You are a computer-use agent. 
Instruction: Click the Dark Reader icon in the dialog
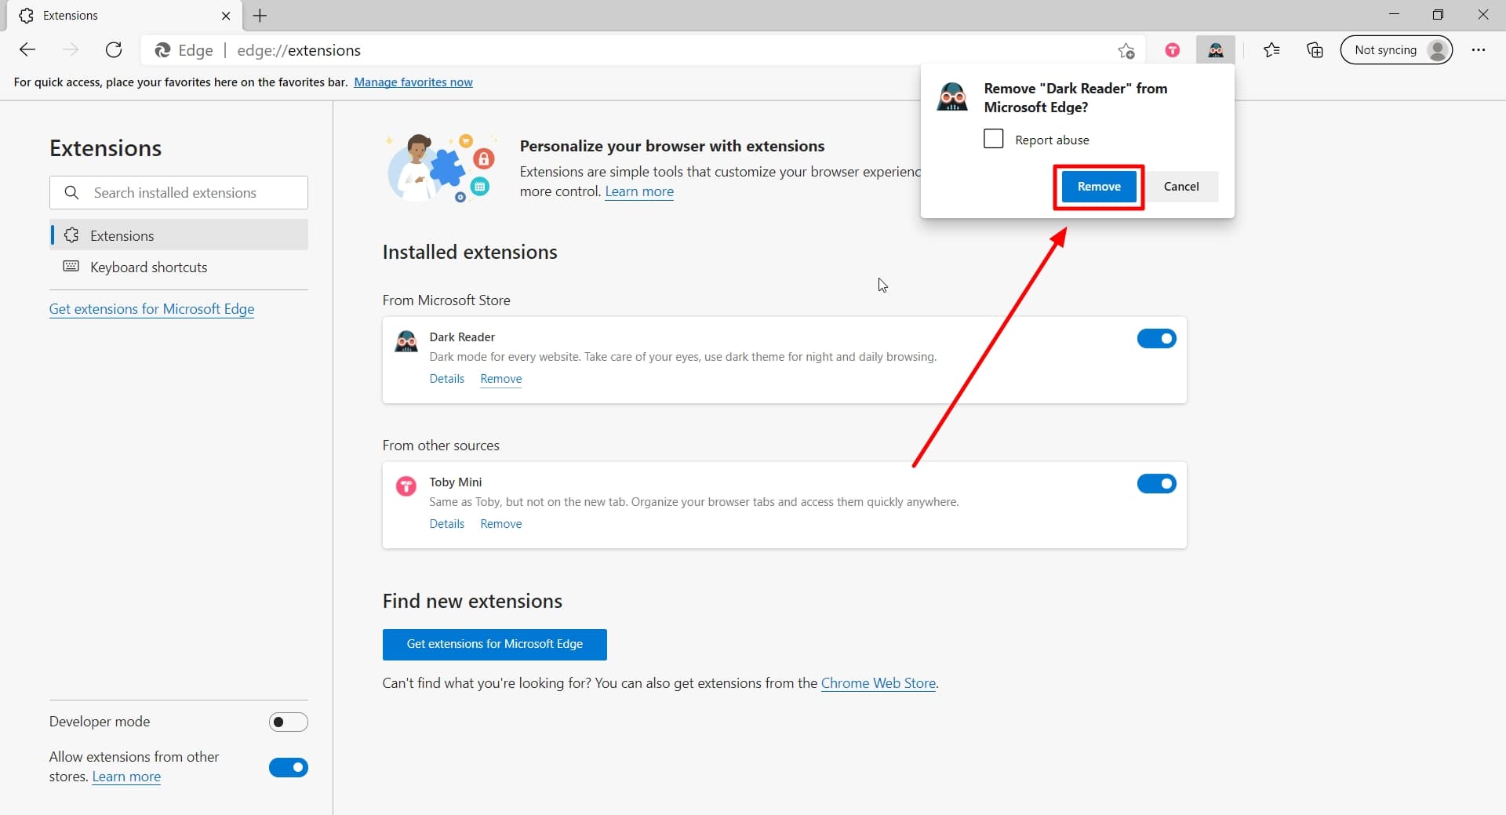point(952,97)
